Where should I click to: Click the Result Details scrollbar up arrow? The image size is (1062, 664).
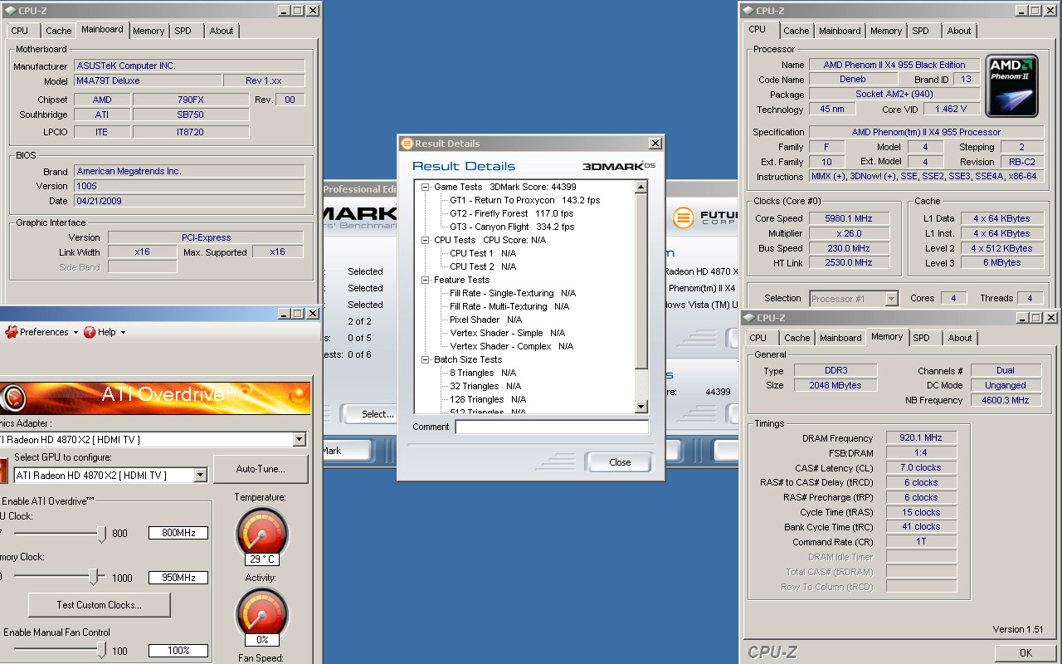coord(641,187)
